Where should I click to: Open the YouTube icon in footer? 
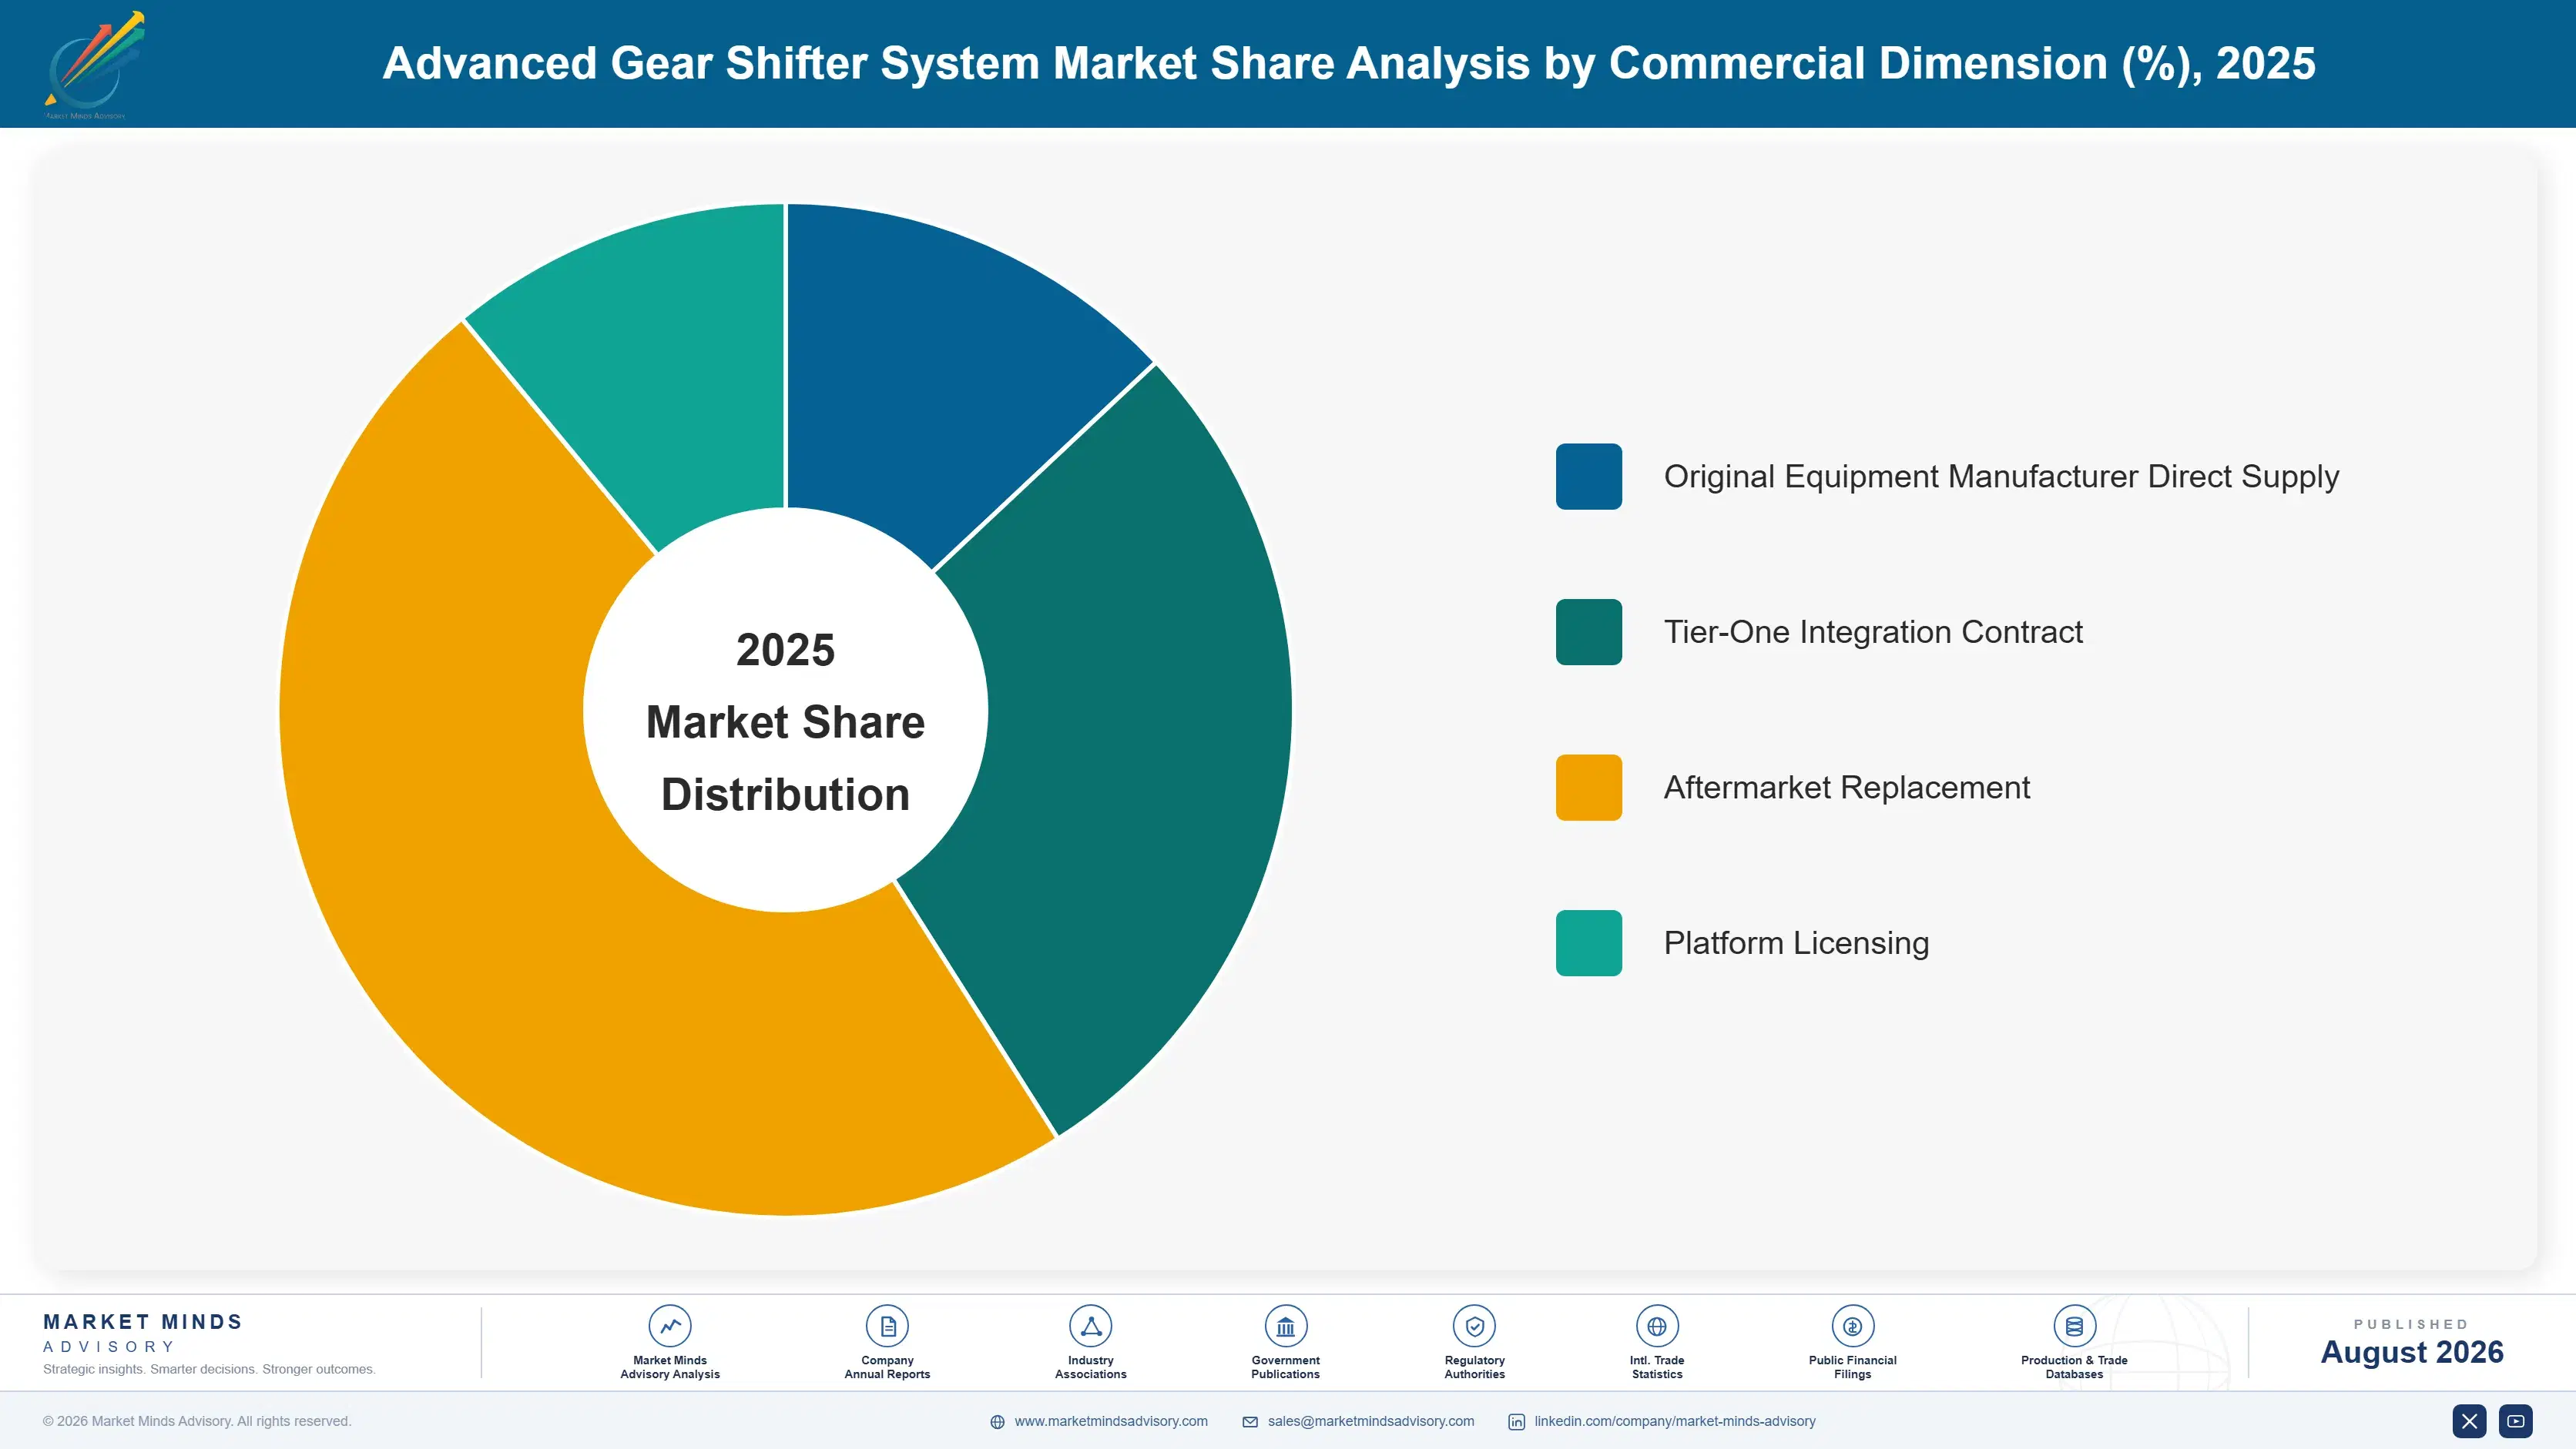(2516, 1421)
